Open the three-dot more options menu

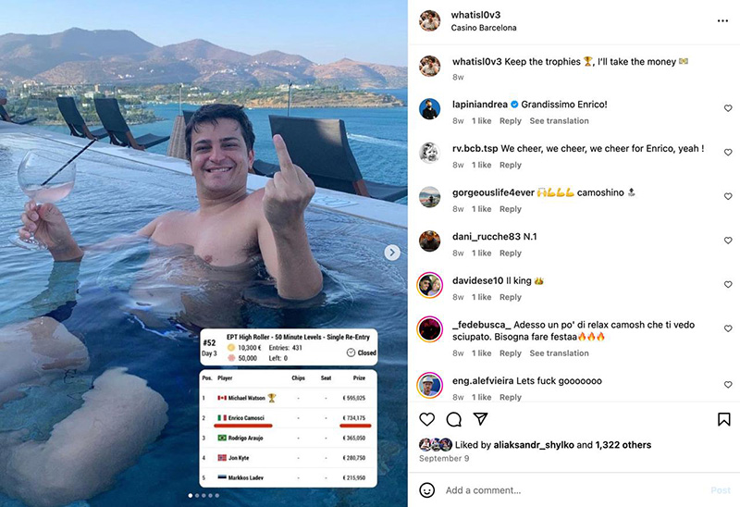[x=722, y=21]
